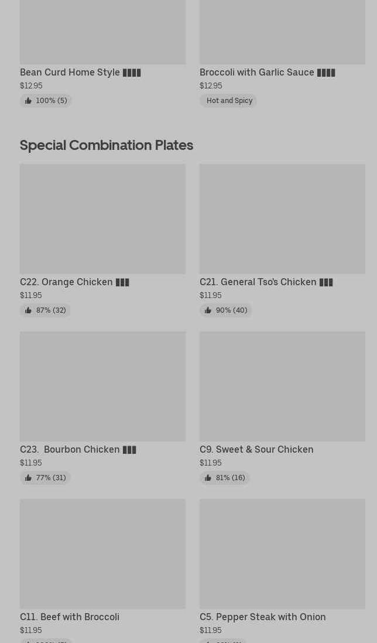This screenshot has height=643, width=377.
Task: Click thumbs-up icon under Sweet & Sour Chicken
Action: tap(208, 478)
